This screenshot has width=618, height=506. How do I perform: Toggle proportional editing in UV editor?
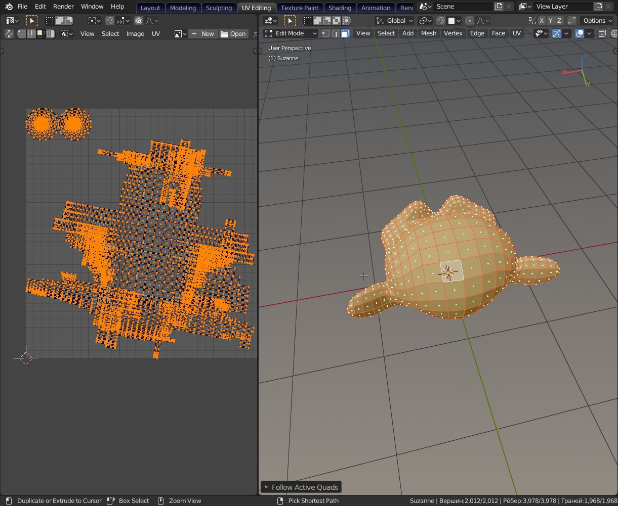pos(139,21)
